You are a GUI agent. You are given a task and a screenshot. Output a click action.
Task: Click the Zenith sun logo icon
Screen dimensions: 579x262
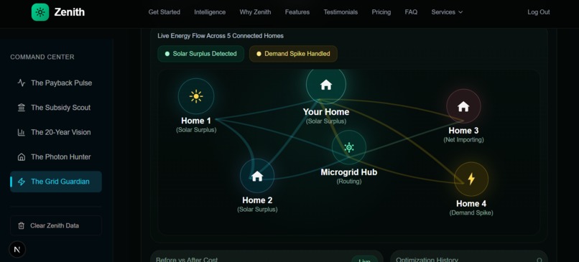tap(40, 12)
